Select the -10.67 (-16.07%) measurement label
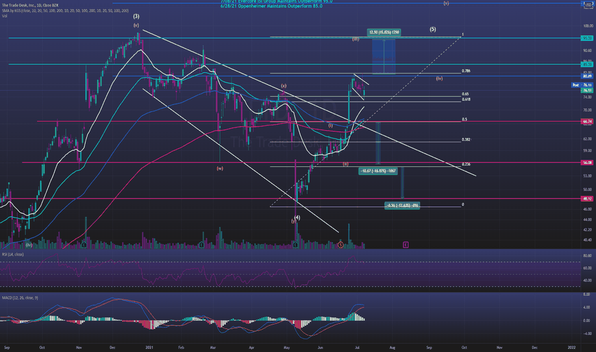 378,171
